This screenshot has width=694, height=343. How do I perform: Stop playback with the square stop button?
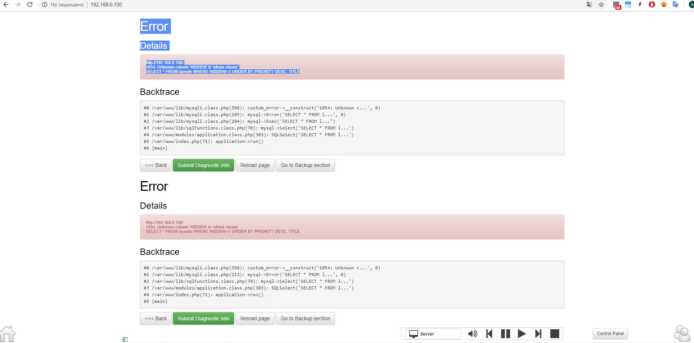click(555, 334)
